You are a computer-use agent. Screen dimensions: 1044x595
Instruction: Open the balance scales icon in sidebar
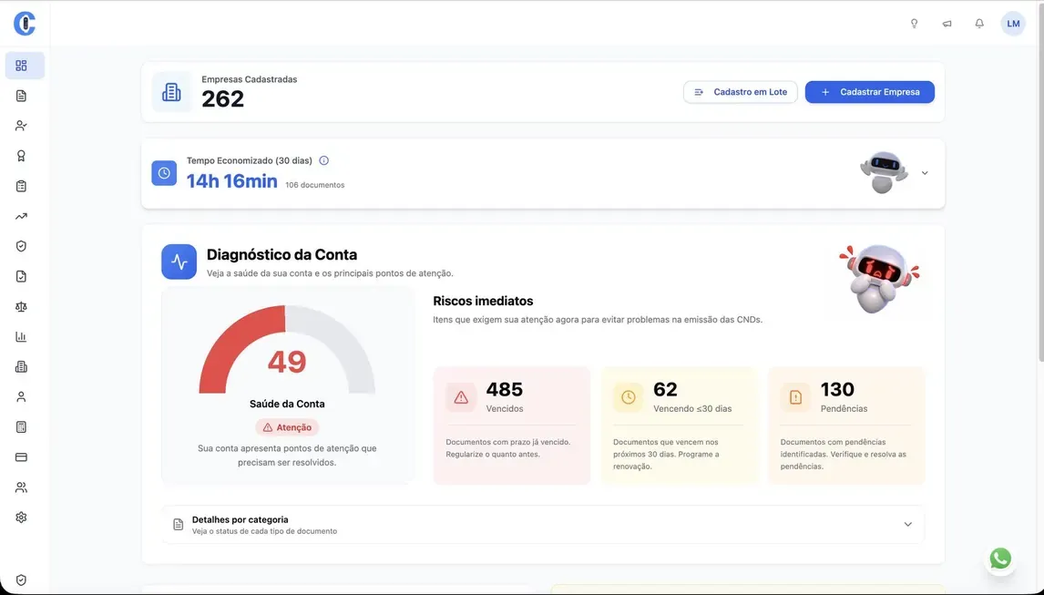point(21,306)
